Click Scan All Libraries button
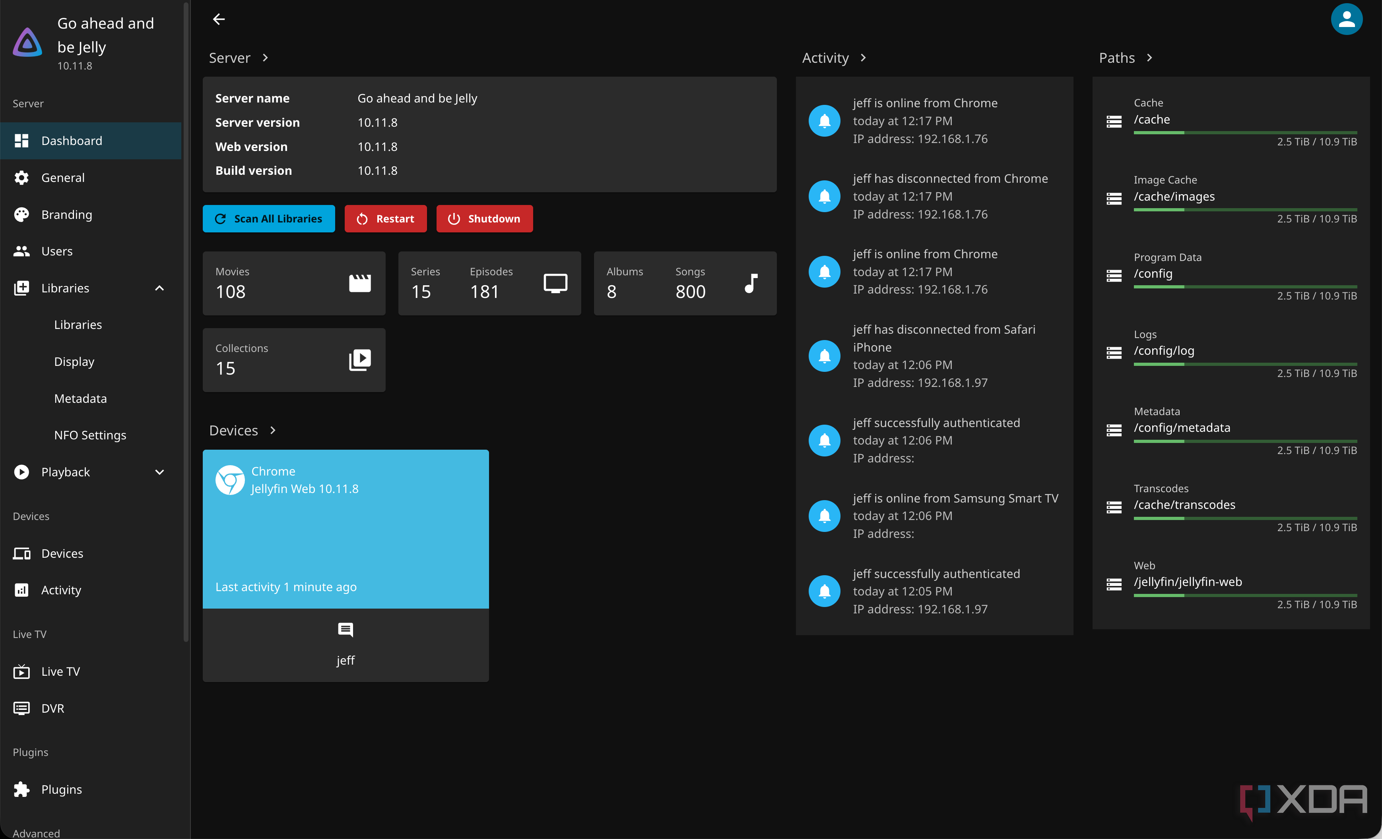Screen dimensions: 1382x839 269,218
